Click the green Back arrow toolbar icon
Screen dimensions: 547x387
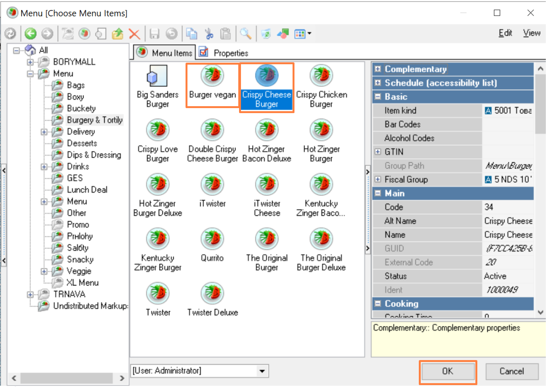click(x=30, y=34)
